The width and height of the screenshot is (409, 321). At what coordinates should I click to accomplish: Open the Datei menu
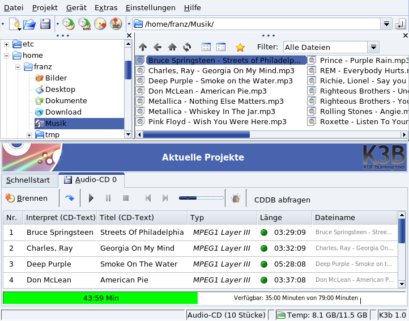click(x=14, y=8)
